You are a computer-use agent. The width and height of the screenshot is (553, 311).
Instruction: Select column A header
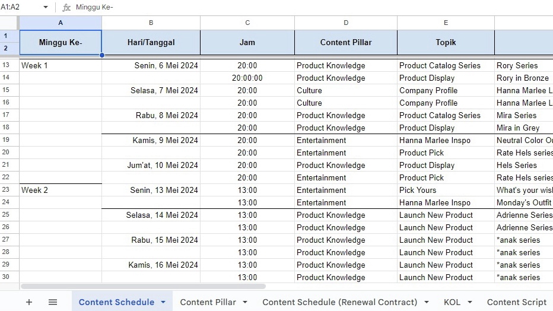click(x=61, y=23)
